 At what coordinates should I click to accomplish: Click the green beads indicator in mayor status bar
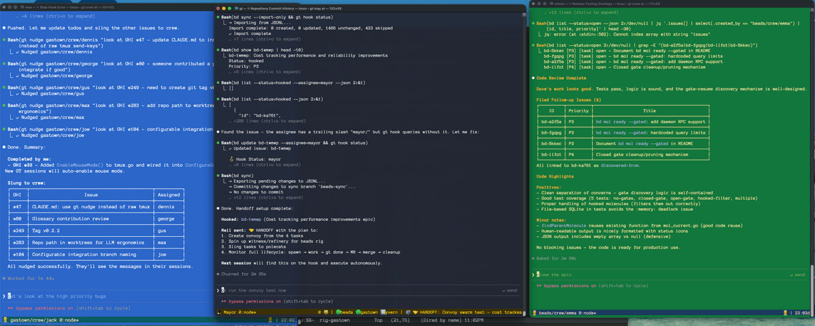(344, 313)
